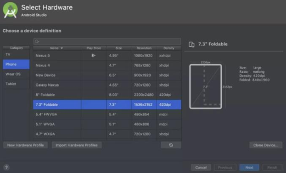
Task: Select the 8" Foldable device row
Action: coord(107,95)
